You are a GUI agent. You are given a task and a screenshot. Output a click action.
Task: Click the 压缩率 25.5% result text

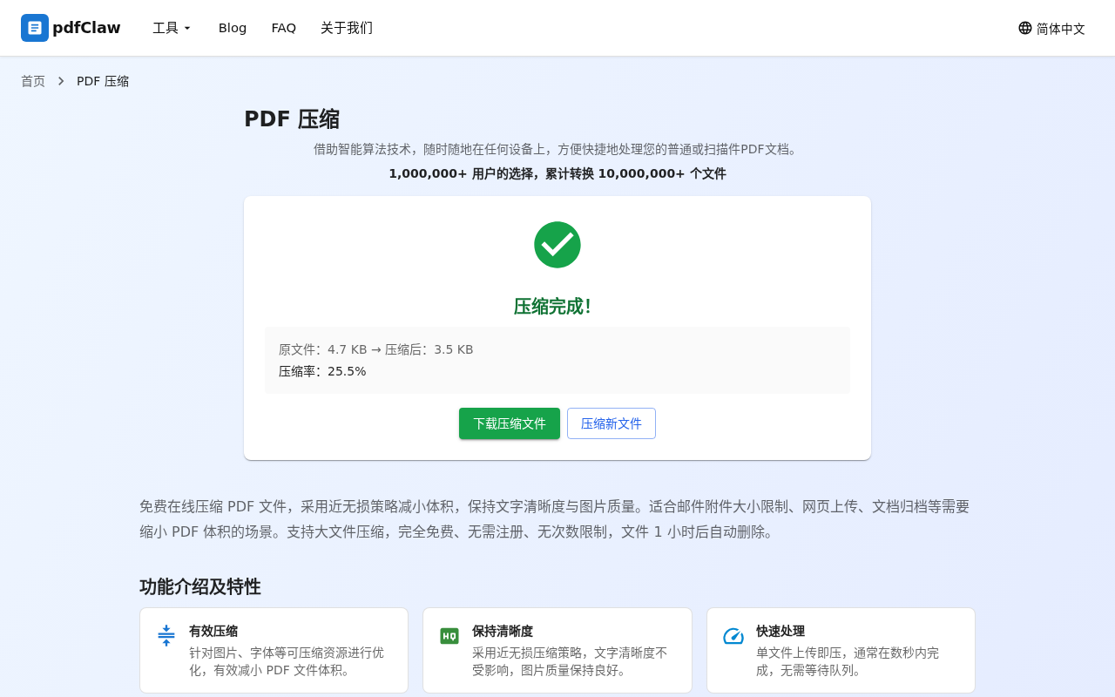(322, 371)
